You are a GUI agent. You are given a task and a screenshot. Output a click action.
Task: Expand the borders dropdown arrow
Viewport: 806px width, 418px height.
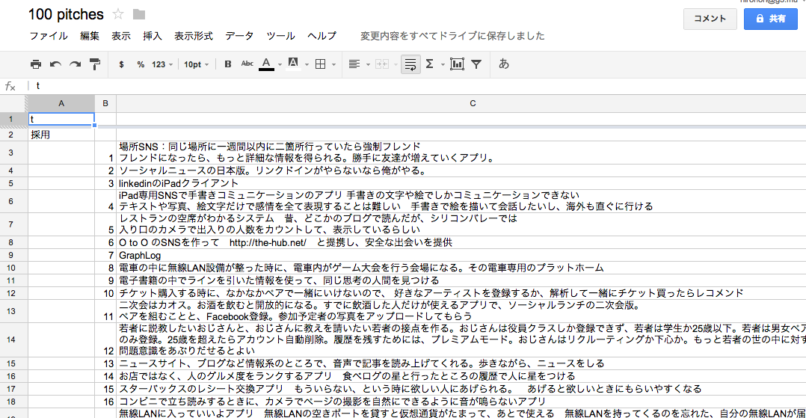333,65
